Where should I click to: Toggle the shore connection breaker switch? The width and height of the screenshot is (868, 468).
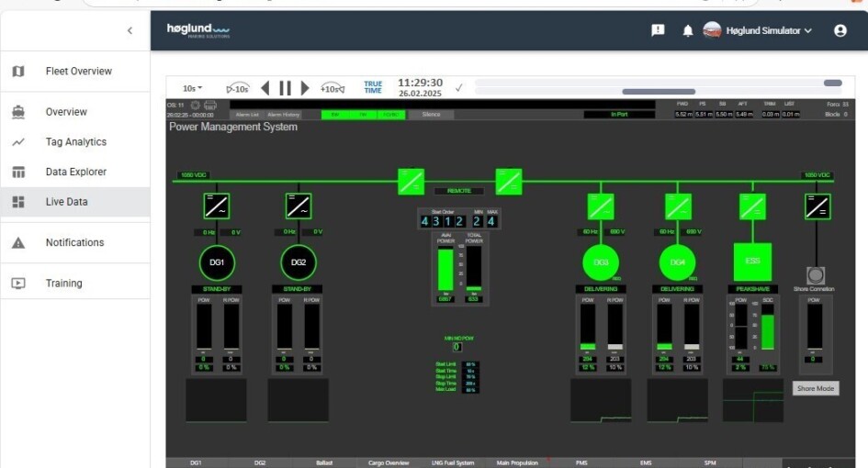click(x=816, y=206)
